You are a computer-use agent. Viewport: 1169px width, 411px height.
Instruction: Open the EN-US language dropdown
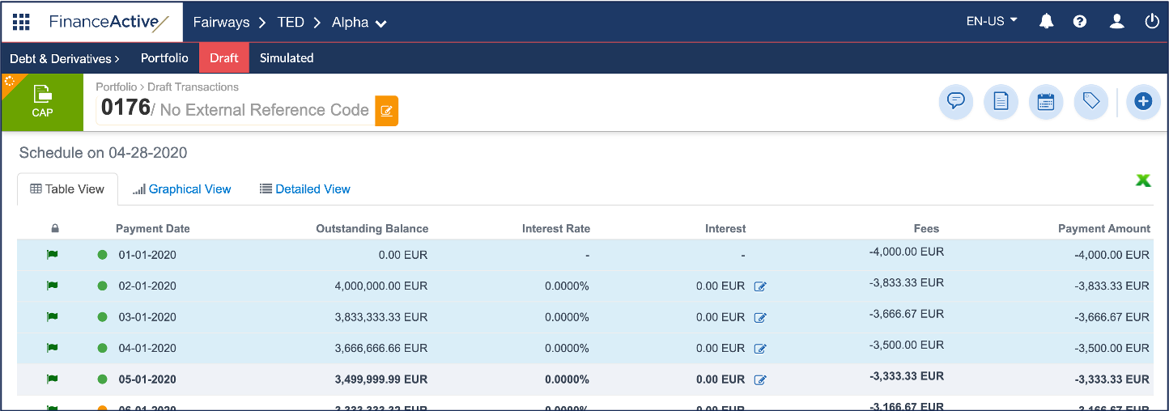(x=992, y=22)
